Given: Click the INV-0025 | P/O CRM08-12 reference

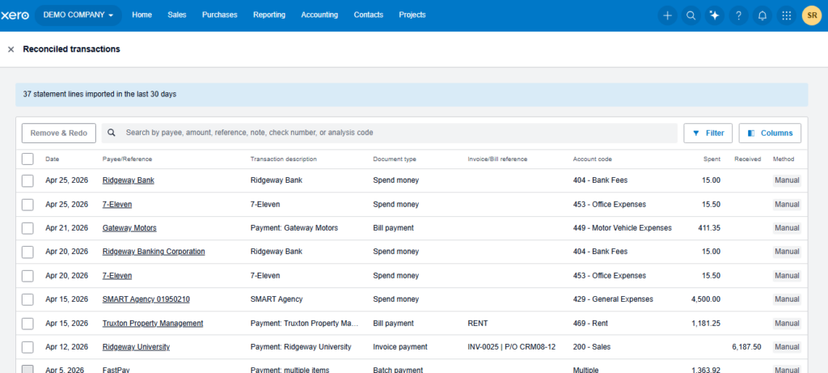Looking at the screenshot, I should 512,346.
